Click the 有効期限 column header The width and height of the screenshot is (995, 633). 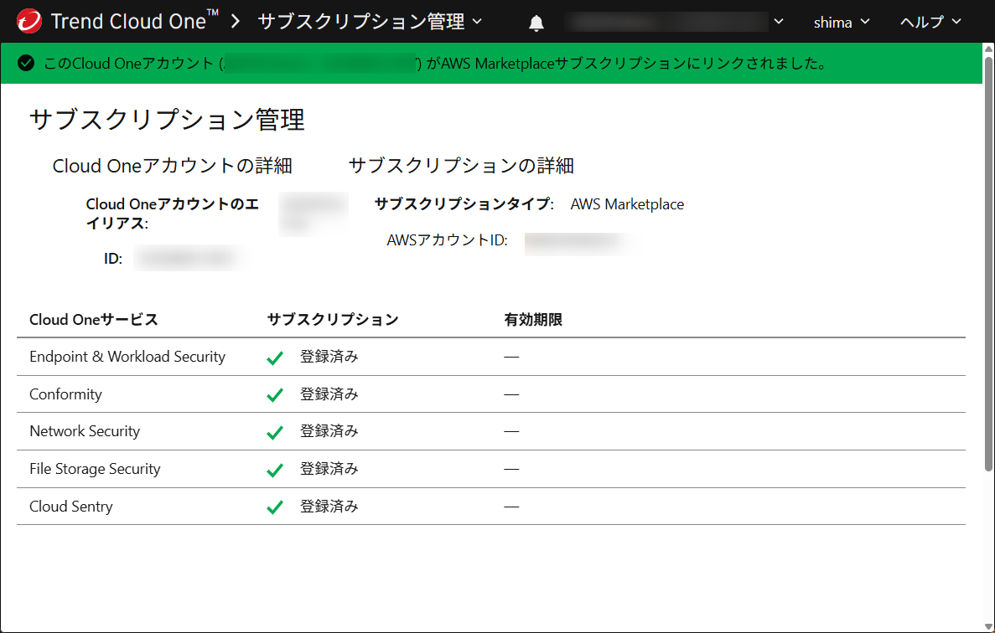533,319
